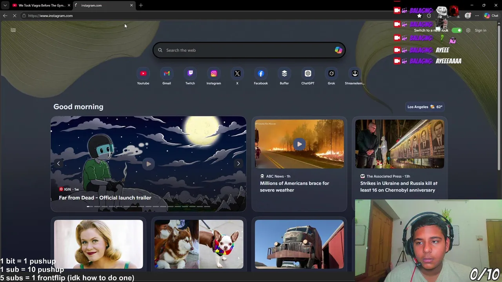Open browser profile avatar icon
This screenshot has height=282, width=502.
click(x=468, y=16)
